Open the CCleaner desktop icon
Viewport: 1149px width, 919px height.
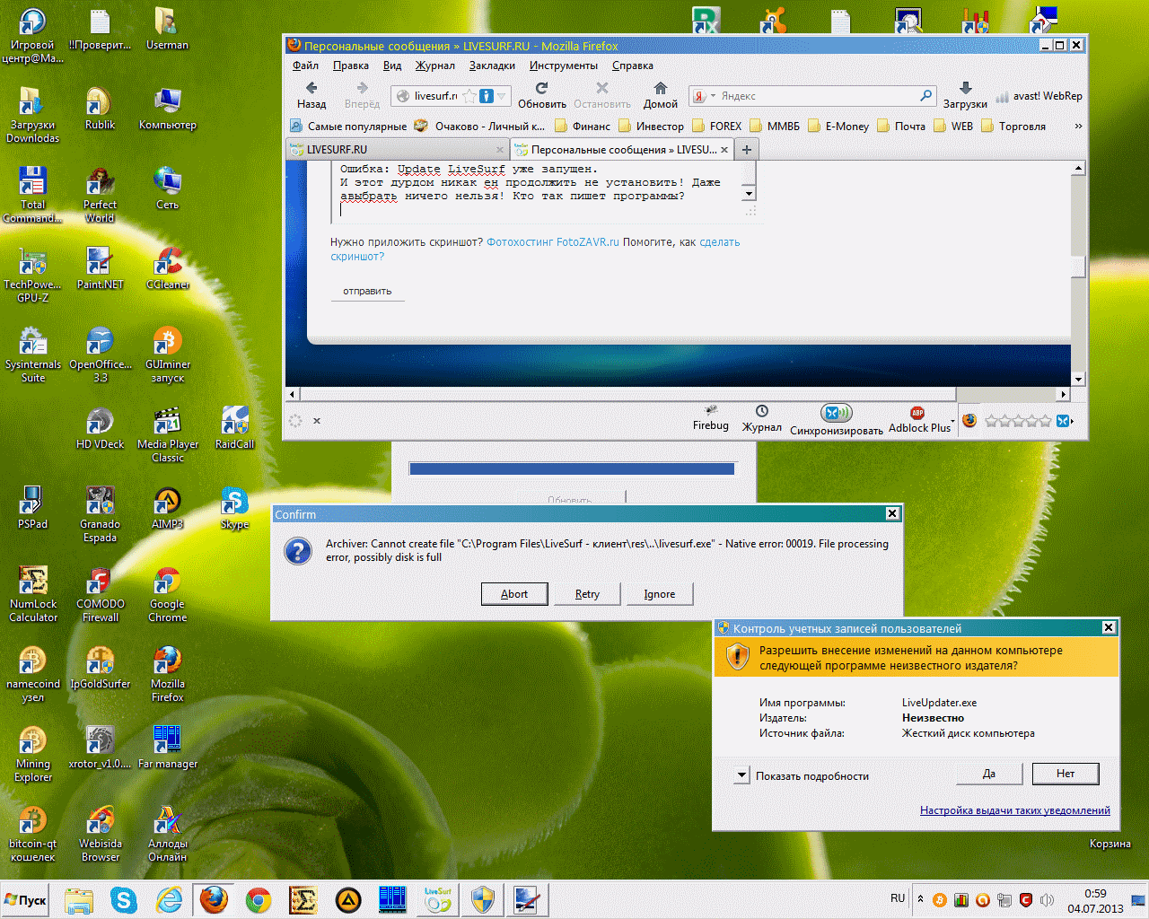click(167, 269)
